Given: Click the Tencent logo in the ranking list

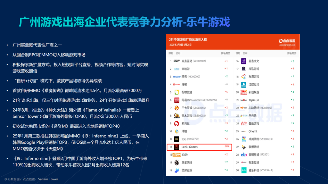Looking at the screenshot, I should click(x=176, y=77).
